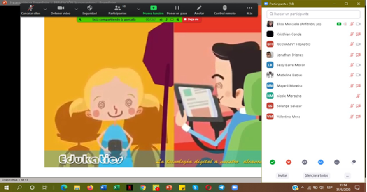The height and width of the screenshot is (192, 367).
Task: Click the gray more reactions icon
Action: pos(337,162)
